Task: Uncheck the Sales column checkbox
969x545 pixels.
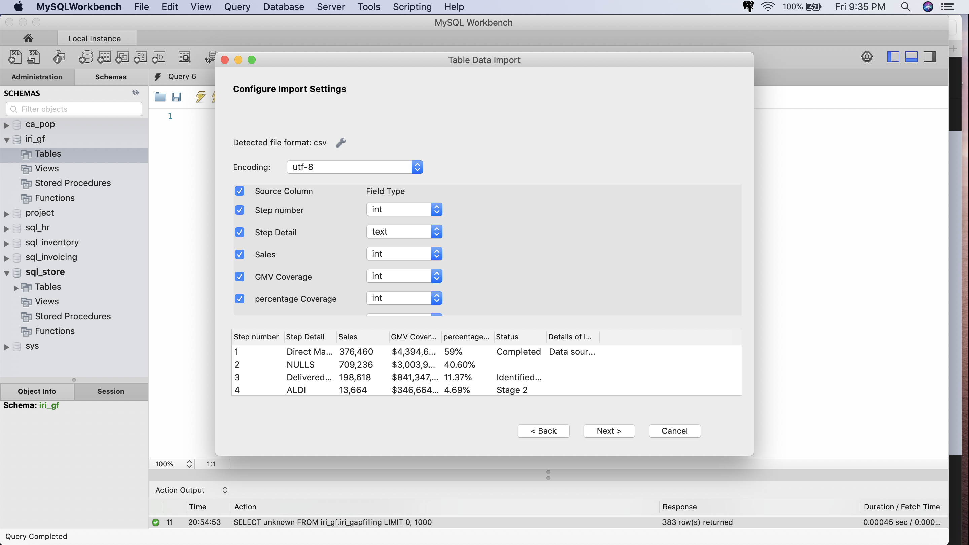Action: 240,254
